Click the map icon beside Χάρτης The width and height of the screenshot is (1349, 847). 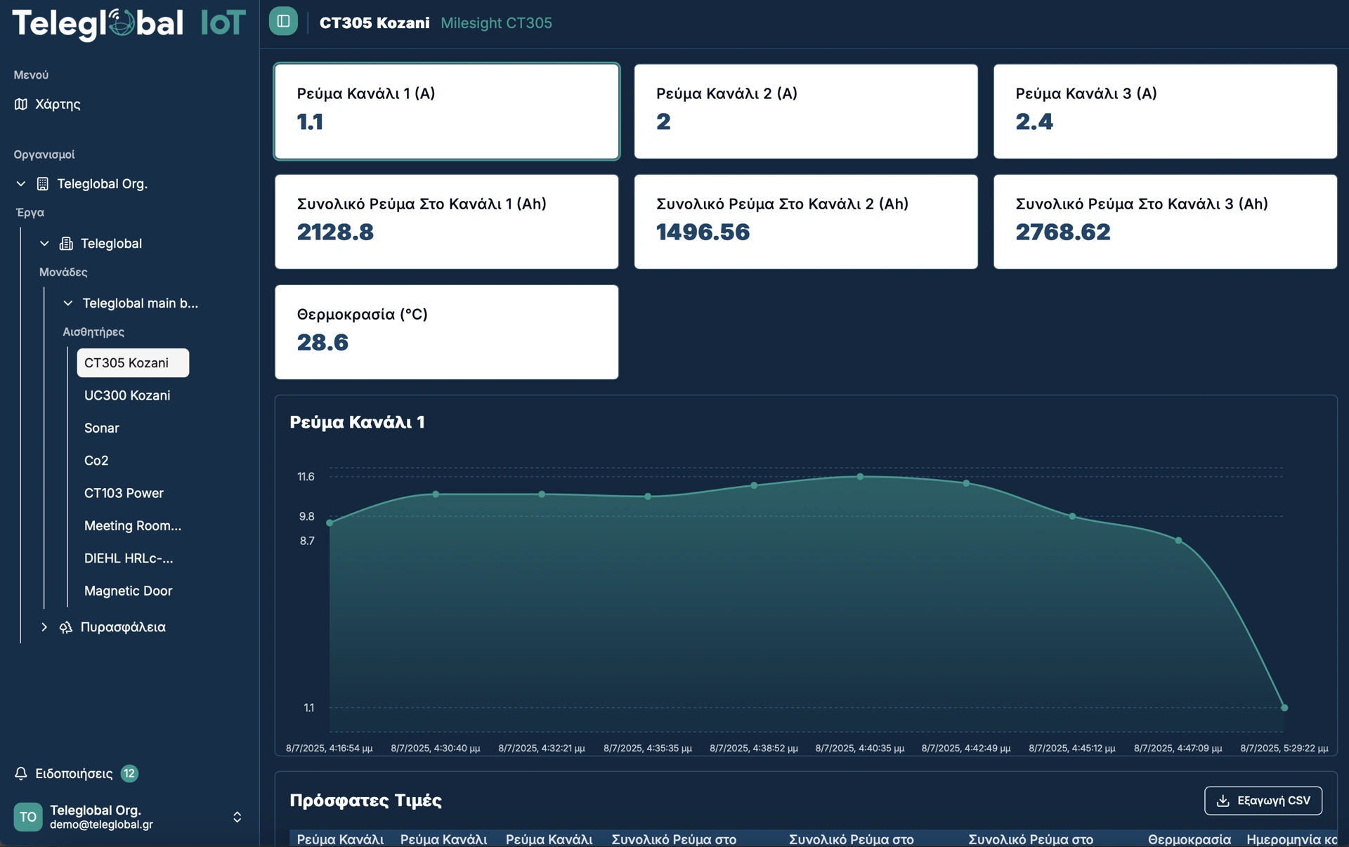tap(21, 104)
